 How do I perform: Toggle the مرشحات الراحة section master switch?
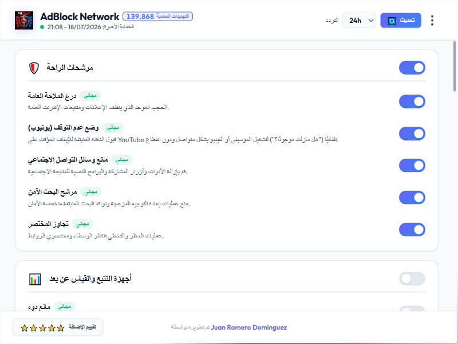point(412,68)
